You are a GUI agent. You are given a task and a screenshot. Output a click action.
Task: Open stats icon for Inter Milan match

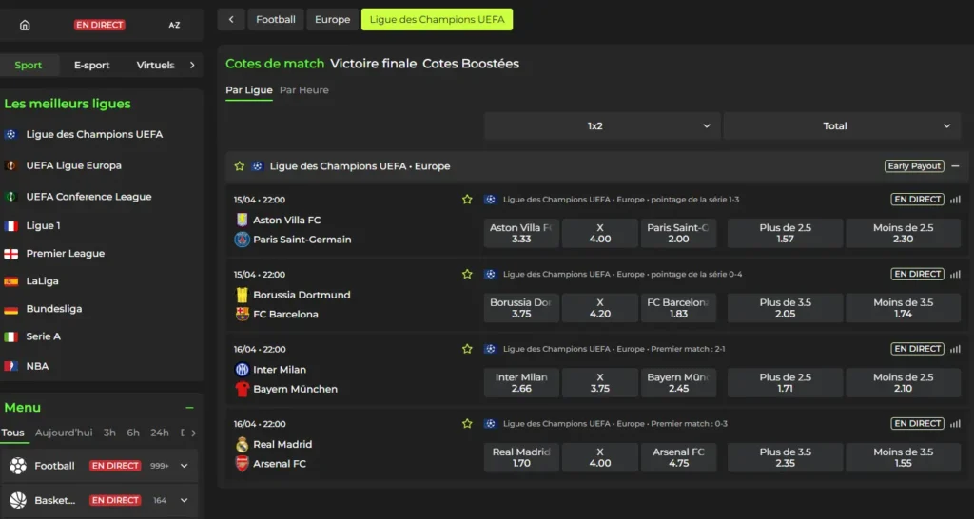tap(955, 349)
